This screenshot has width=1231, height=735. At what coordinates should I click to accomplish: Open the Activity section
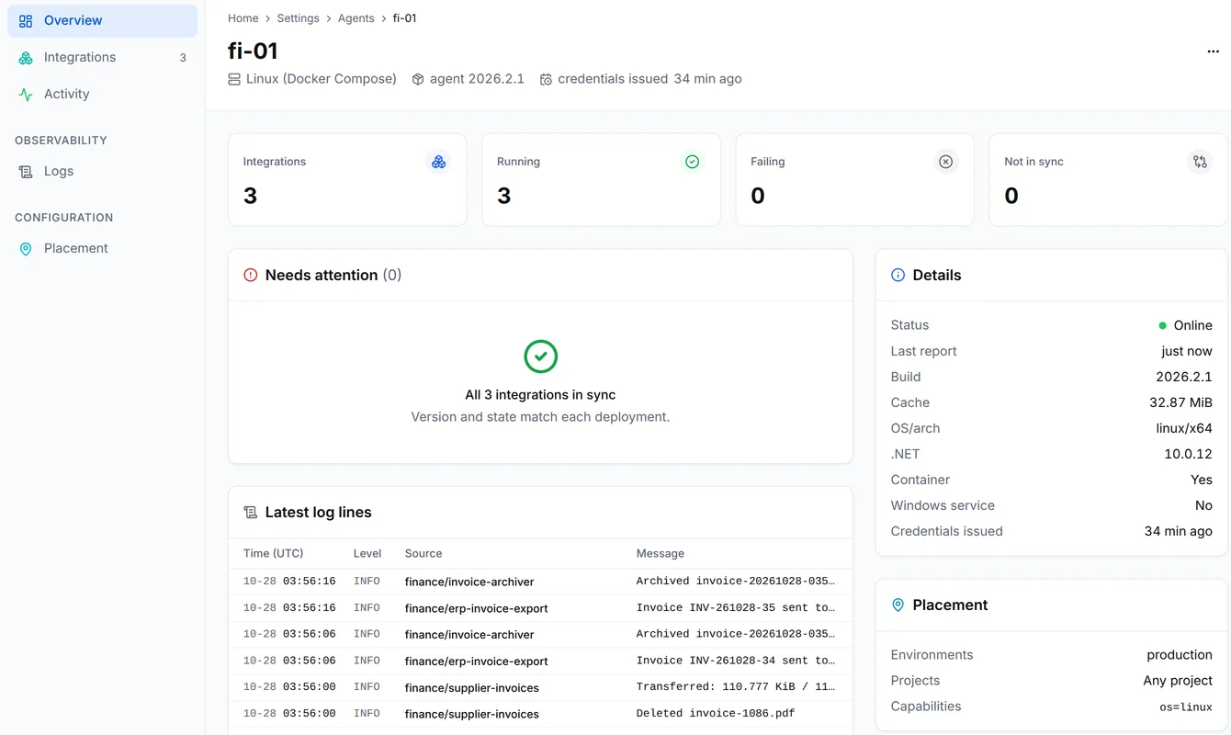(x=102, y=94)
